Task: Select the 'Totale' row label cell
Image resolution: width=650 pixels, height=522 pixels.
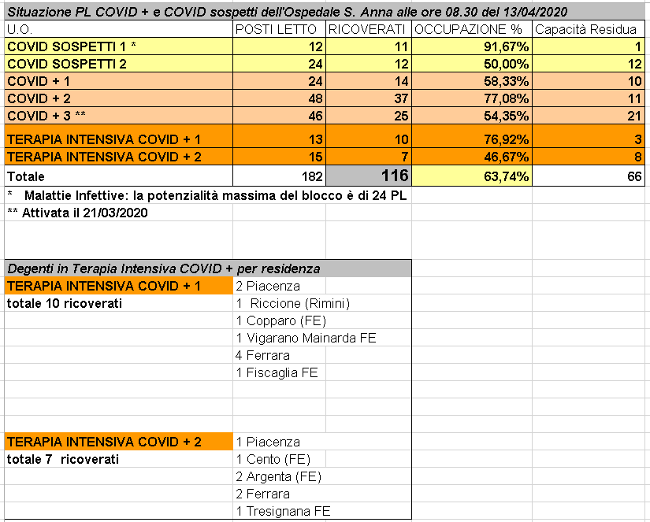Action: (x=118, y=176)
